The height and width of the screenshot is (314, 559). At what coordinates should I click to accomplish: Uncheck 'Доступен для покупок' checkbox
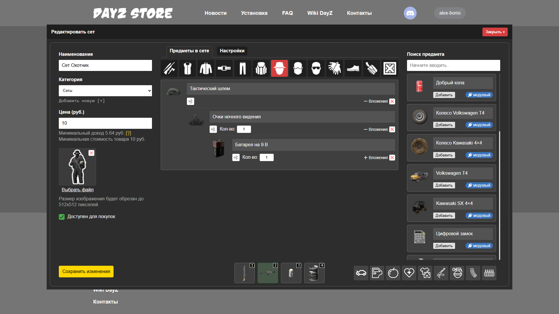click(62, 217)
